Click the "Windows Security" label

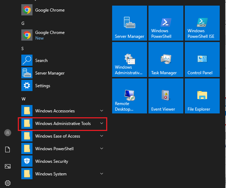pyautogui.click(x=52, y=161)
